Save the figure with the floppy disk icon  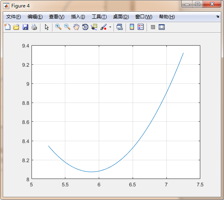tap(25, 27)
